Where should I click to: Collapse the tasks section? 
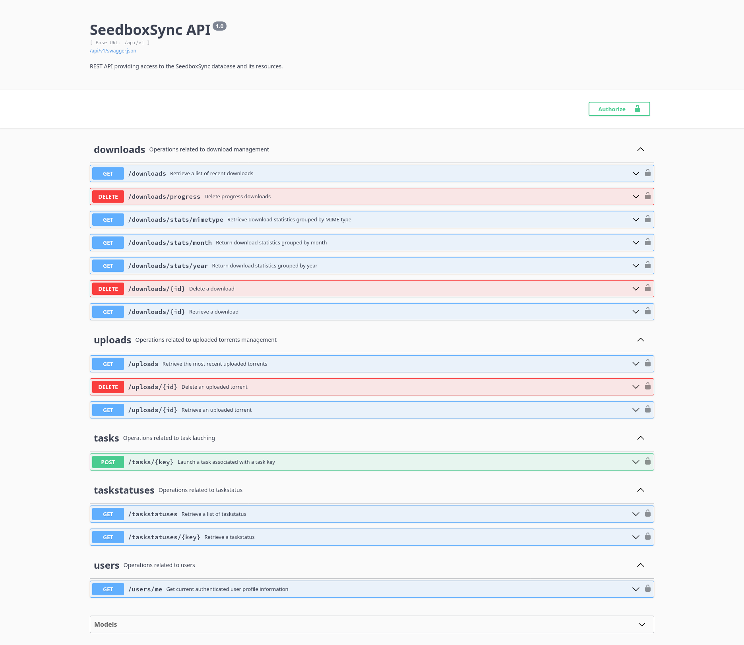[641, 438]
